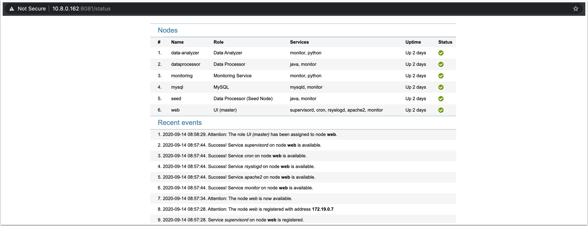Screen dimensions: 588x226
Task: Click the Services column header
Action: [x=299, y=42]
